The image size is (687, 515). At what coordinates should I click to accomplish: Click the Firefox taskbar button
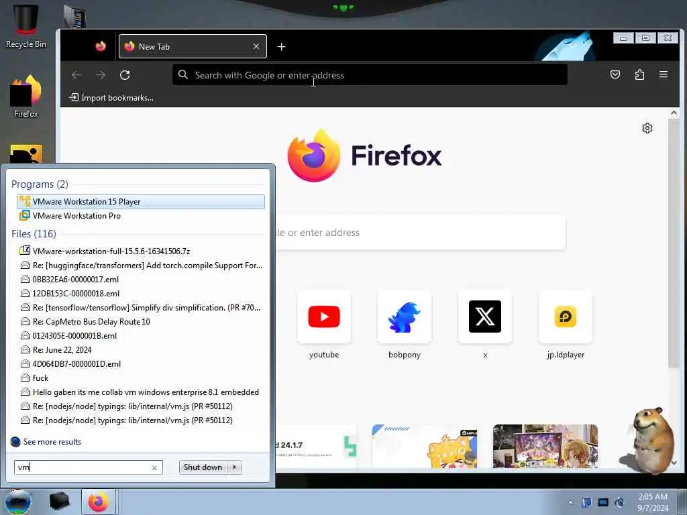click(x=99, y=502)
